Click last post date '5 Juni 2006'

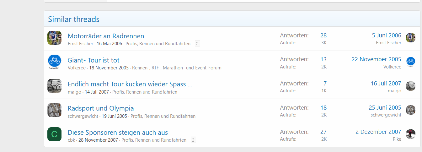click(386, 35)
